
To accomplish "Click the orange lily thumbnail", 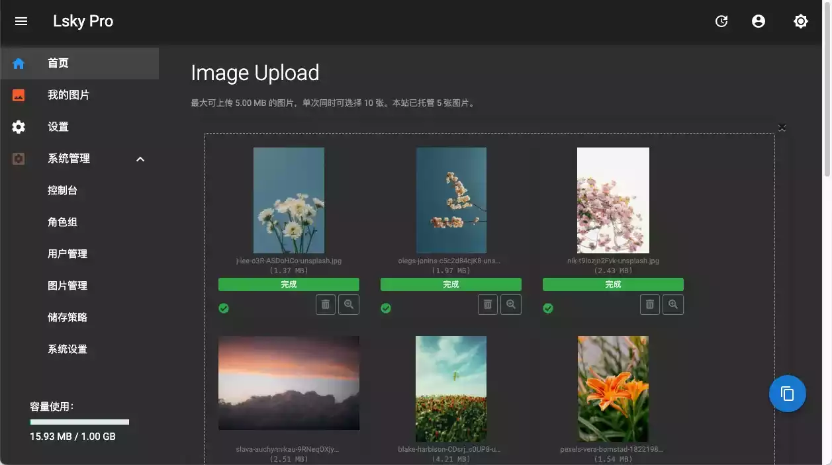I will click(x=613, y=388).
